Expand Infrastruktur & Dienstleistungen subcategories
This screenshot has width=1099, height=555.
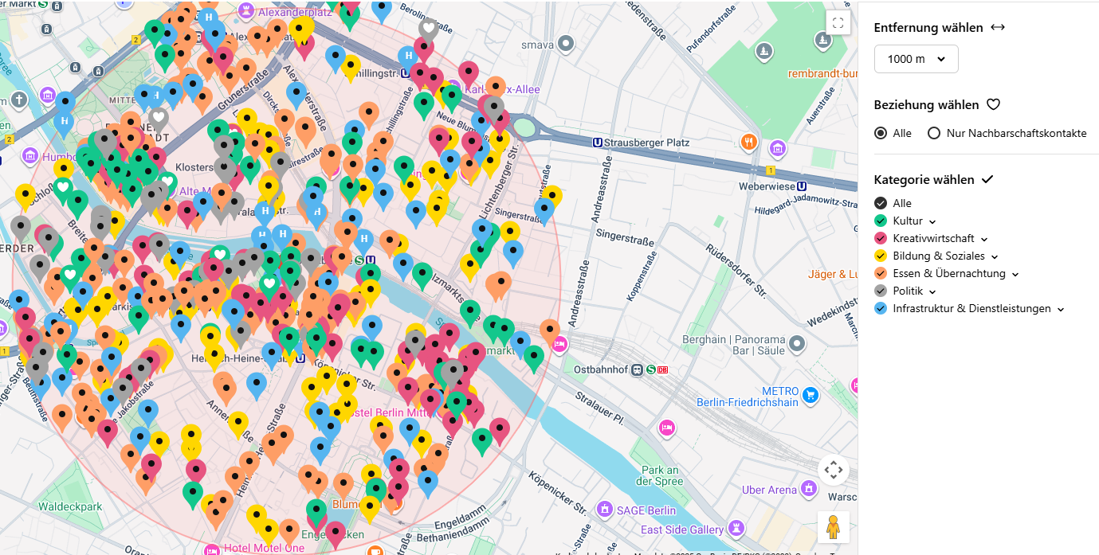point(1061,309)
